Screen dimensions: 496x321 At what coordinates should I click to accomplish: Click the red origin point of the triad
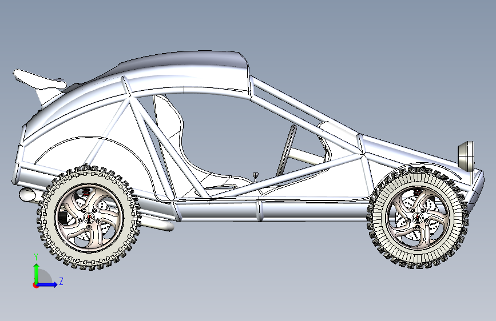coord(35,285)
